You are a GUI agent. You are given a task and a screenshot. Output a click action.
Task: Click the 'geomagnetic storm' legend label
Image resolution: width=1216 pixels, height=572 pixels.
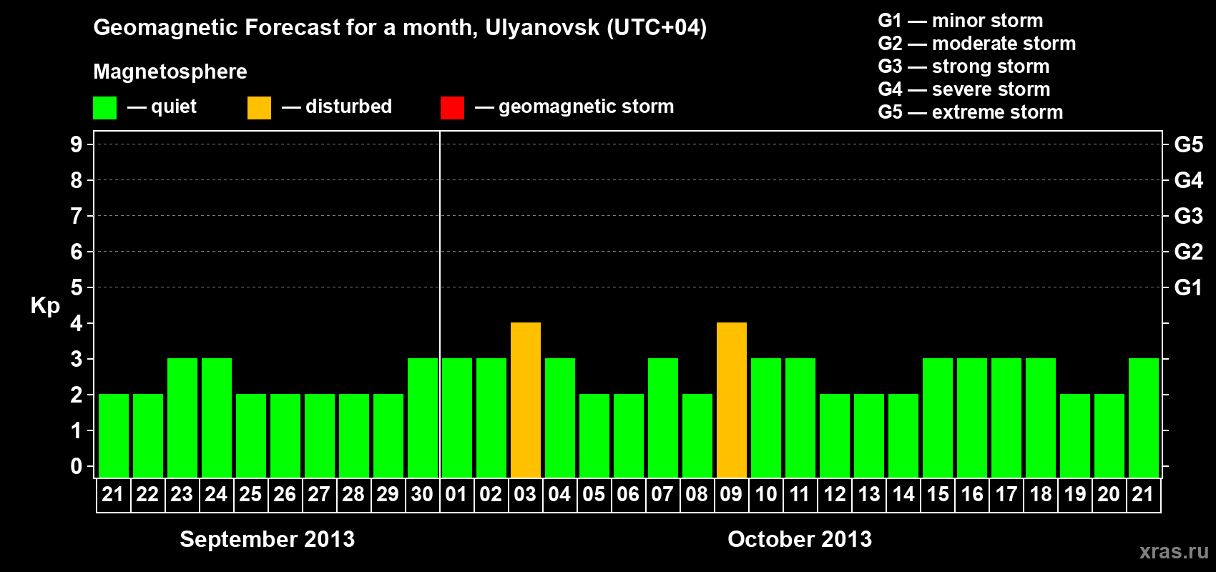pos(587,107)
